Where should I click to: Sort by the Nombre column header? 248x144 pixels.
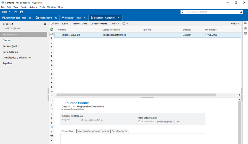coord(62,30)
